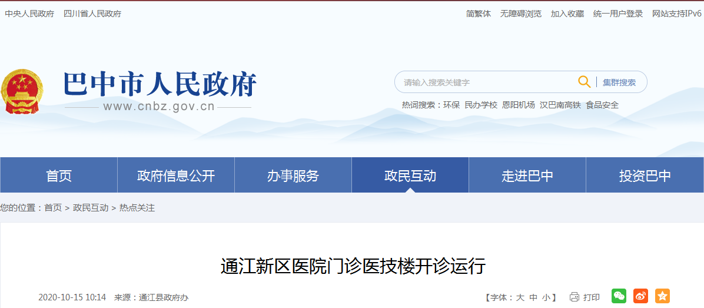Viewport: 704px width, 308px height.
Task: Click the orange search magnifier icon
Action: click(584, 82)
